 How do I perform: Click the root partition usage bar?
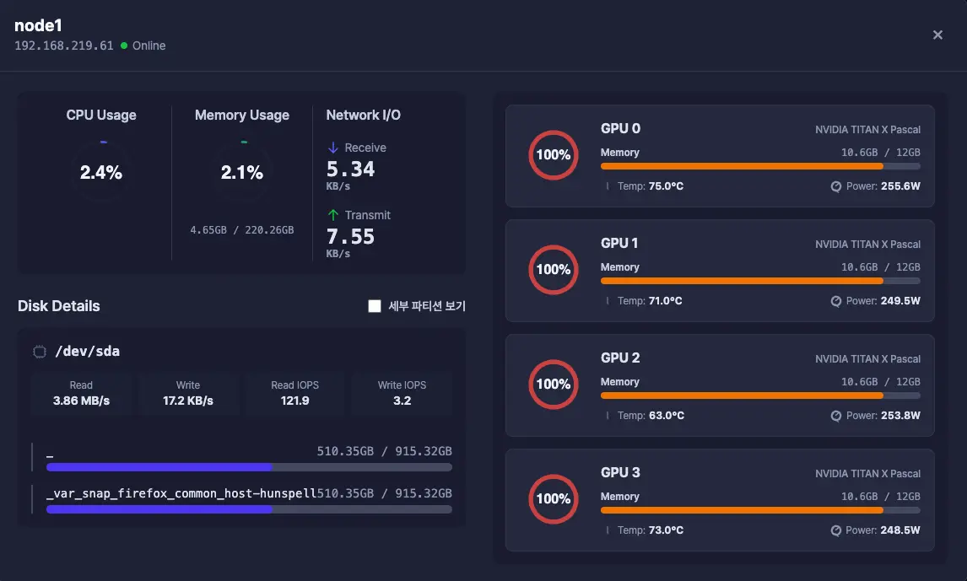coord(249,467)
